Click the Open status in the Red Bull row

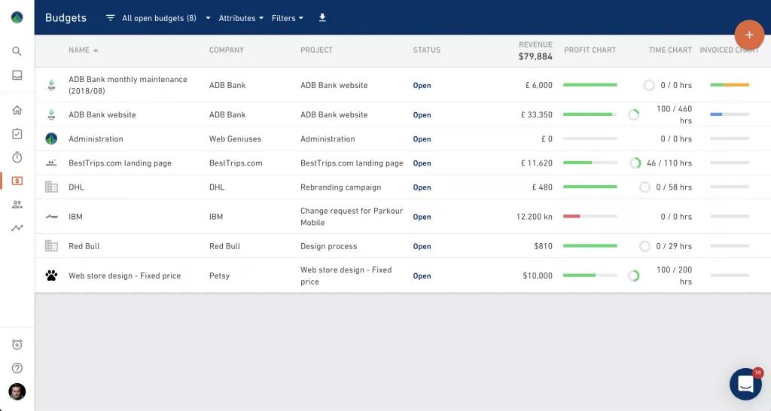point(422,246)
